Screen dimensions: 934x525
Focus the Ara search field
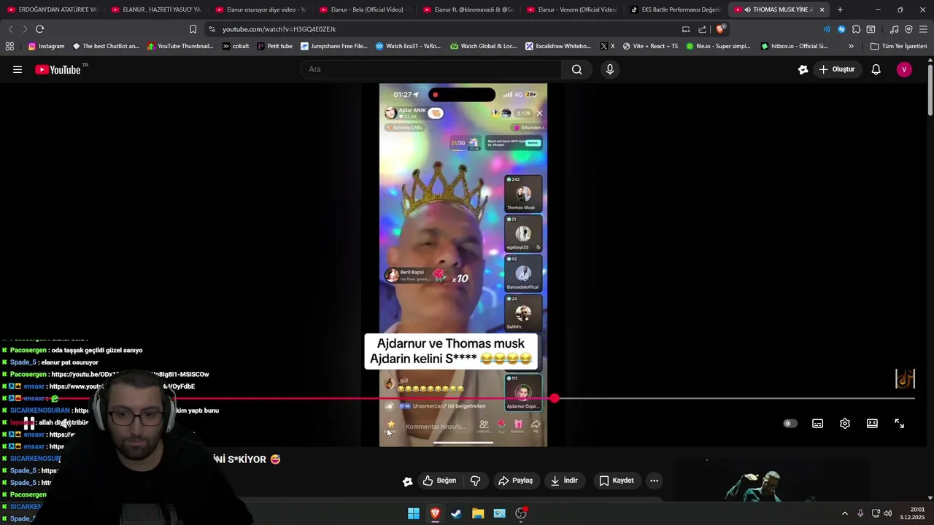(x=431, y=69)
